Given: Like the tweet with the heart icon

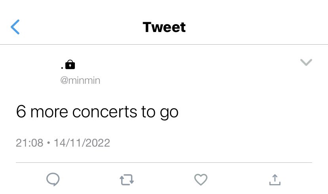Looking at the screenshot, I should (x=201, y=180).
